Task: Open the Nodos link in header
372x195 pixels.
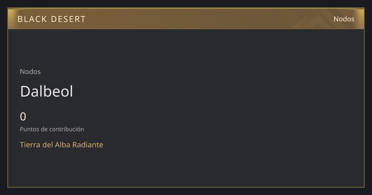Action: [344, 19]
